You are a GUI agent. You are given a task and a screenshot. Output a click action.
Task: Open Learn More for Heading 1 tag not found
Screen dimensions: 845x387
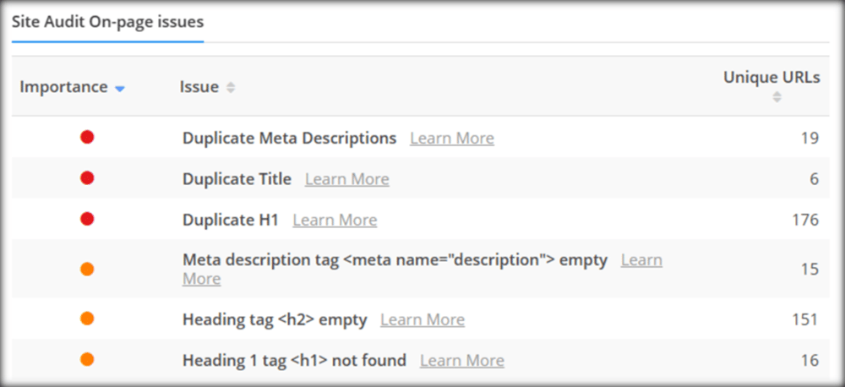(462, 360)
